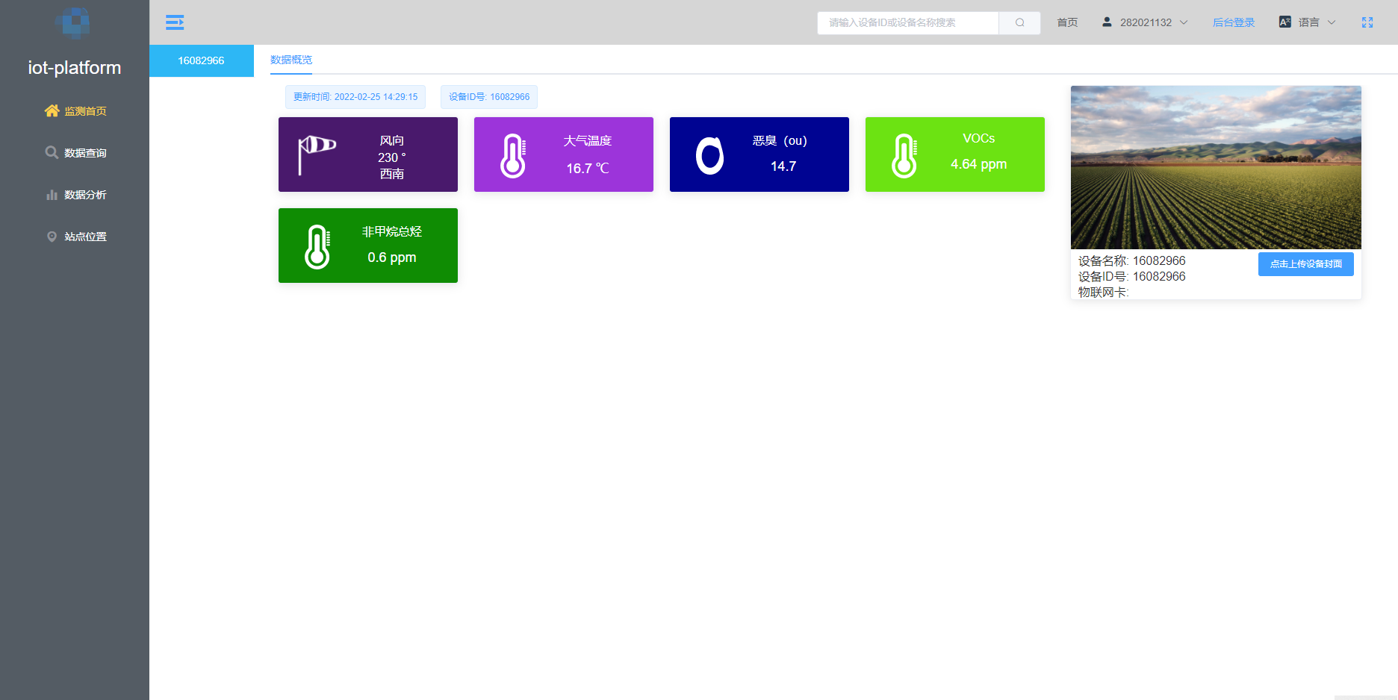Collapse sidebar using hamburger menu icon
The height and width of the screenshot is (700, 1398).
point(175,22)
